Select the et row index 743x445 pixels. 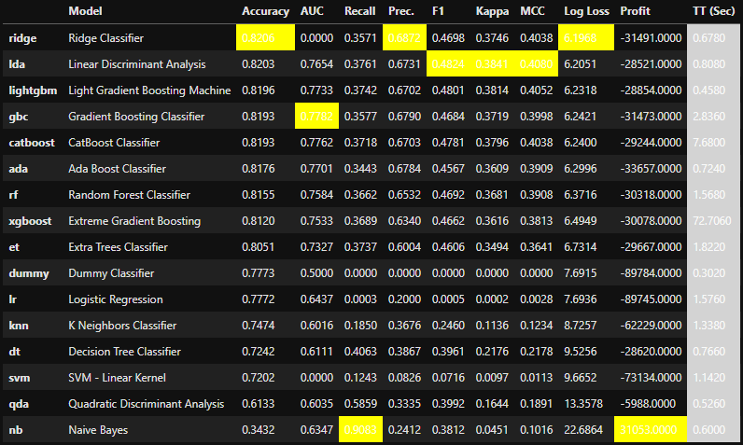(x=14, y=247)
